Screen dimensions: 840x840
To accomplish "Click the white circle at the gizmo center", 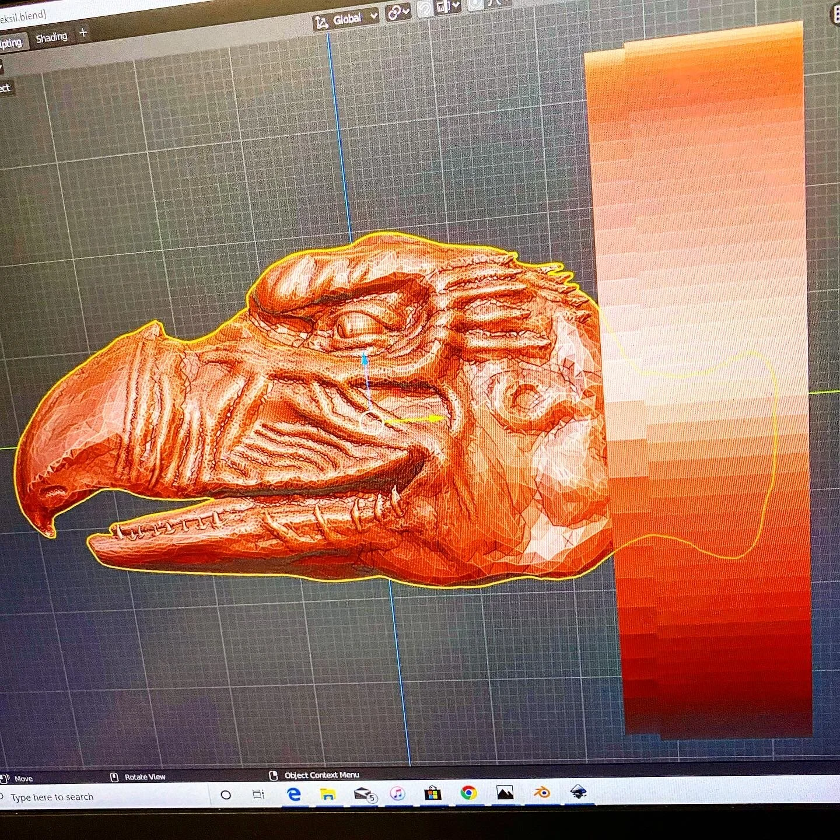I will coord(371,422).
